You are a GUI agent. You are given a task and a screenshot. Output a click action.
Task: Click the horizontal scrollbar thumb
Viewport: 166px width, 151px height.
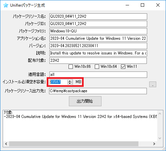[x=74, y=144]
